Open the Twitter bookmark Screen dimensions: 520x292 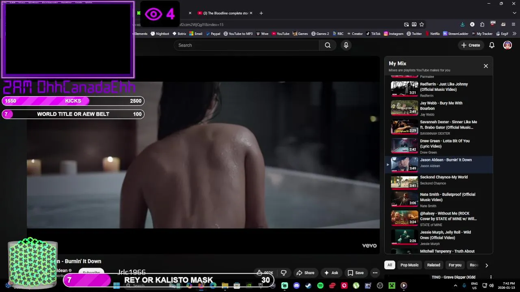414,34
